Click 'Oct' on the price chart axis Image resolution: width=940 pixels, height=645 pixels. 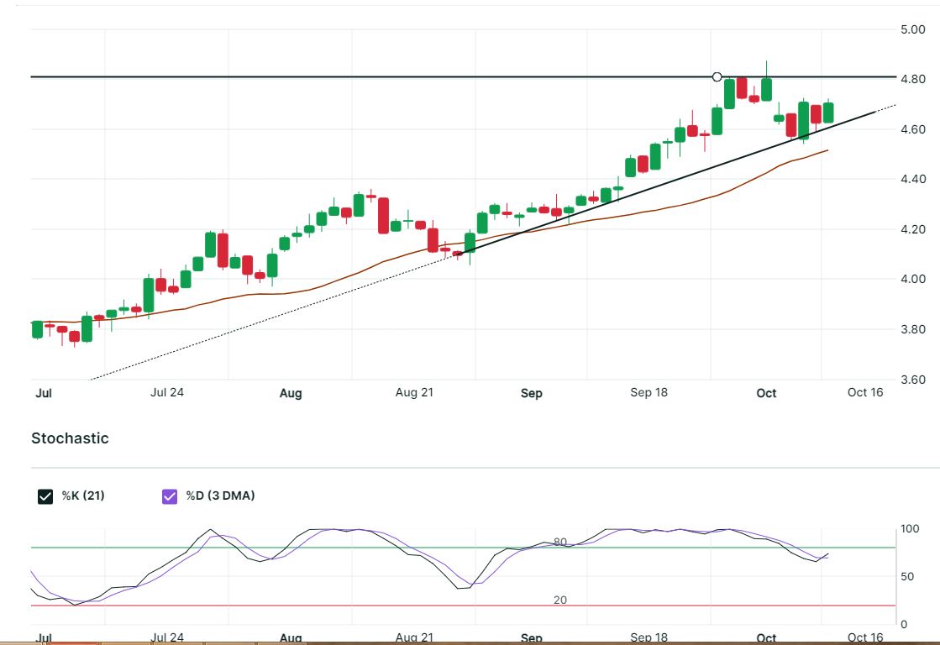tap(766, 393)
